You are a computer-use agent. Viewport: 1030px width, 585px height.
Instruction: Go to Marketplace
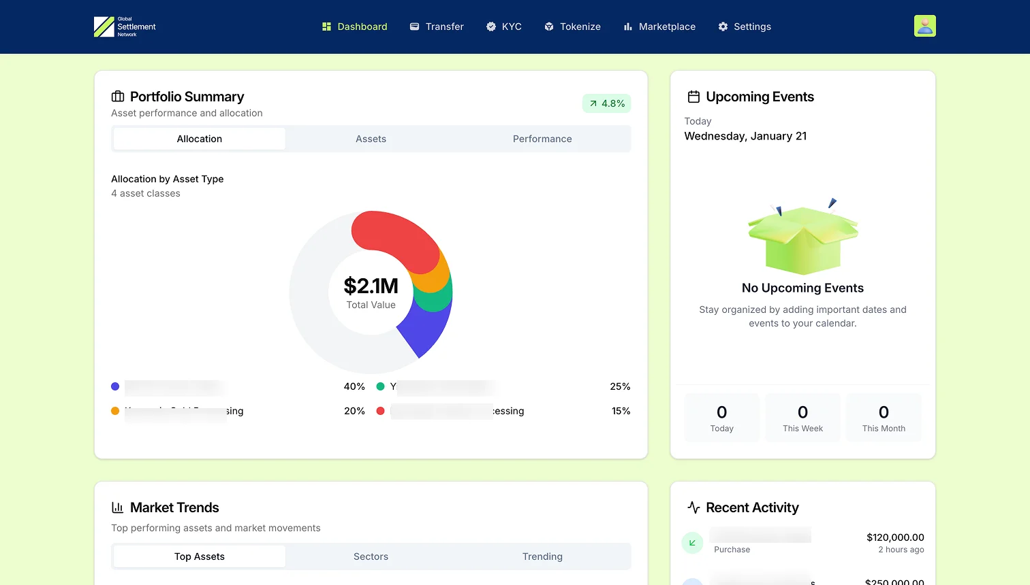click(659, 27)
